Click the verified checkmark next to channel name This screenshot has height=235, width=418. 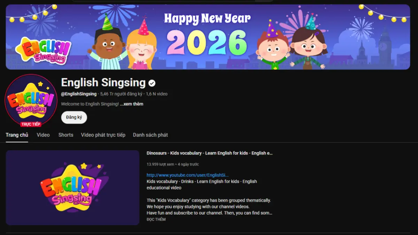click(152, 83)
